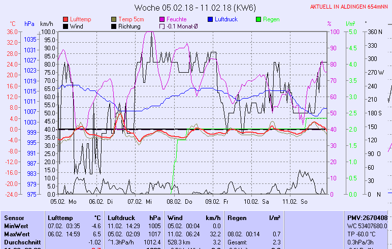Click the Sensor column header in table

[x=15, y=217]
